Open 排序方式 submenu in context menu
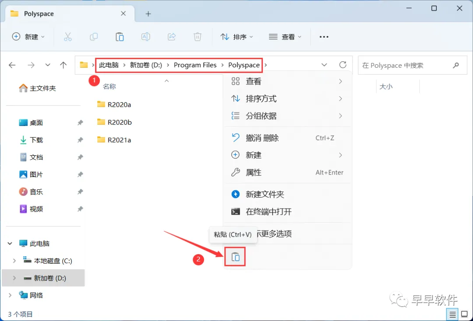 (287, 98)
